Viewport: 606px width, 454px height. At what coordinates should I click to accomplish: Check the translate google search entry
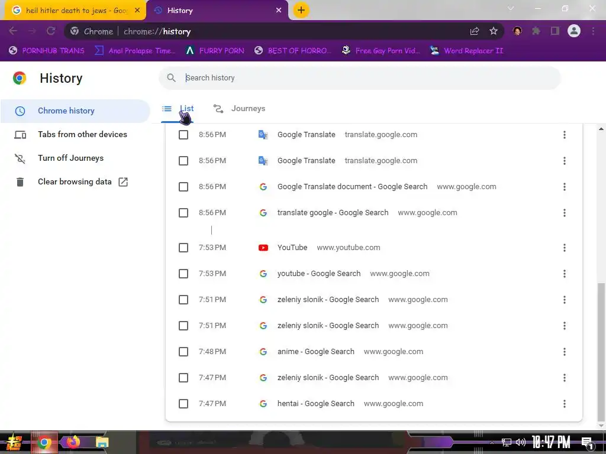pyautogui.click(x=183, y=213)
